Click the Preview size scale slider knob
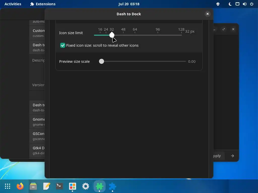 [x=102, y=61]
